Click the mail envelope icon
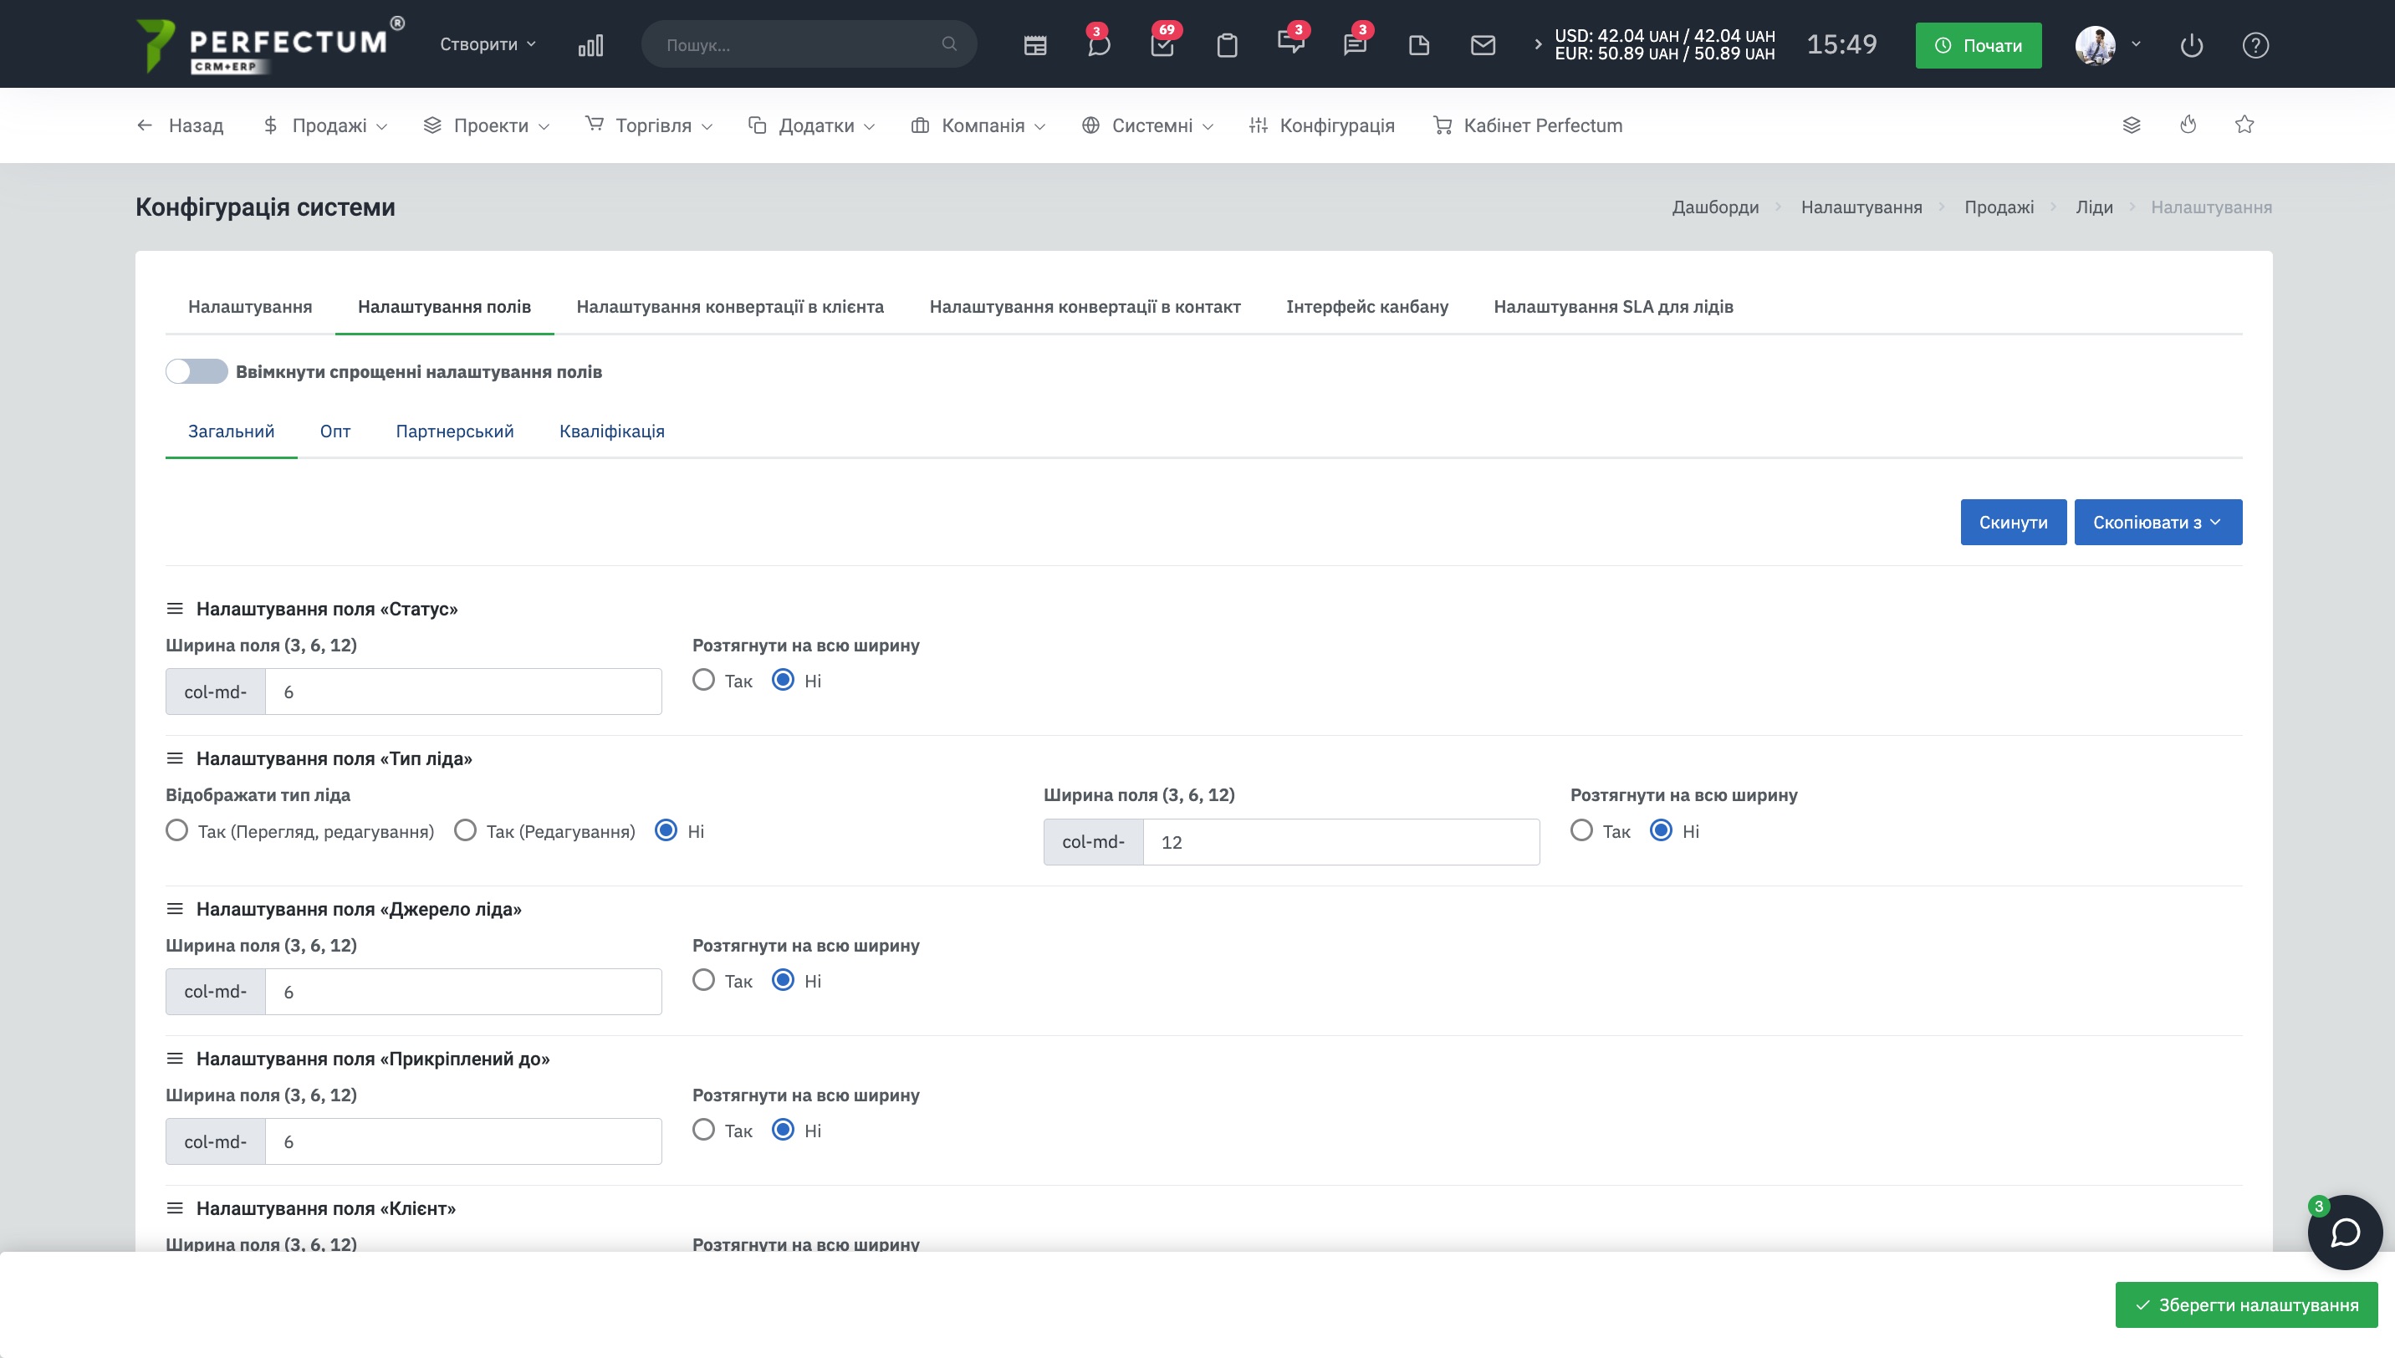2395x1358 pixels. point(1482,45)
